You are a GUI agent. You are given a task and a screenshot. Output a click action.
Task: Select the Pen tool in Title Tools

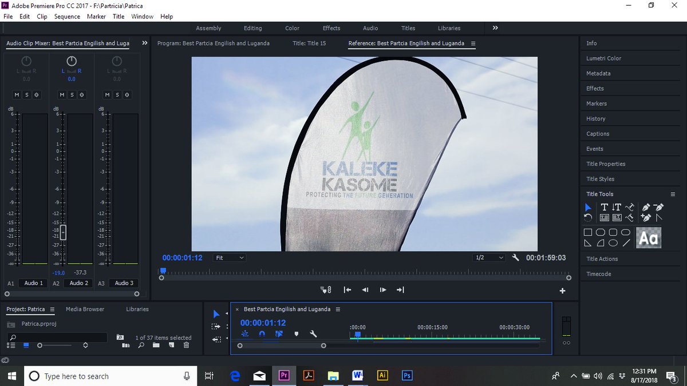coord(646,207)
